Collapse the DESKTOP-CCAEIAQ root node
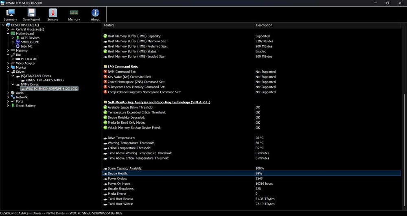The image size is (407, 216). [3, 25]
